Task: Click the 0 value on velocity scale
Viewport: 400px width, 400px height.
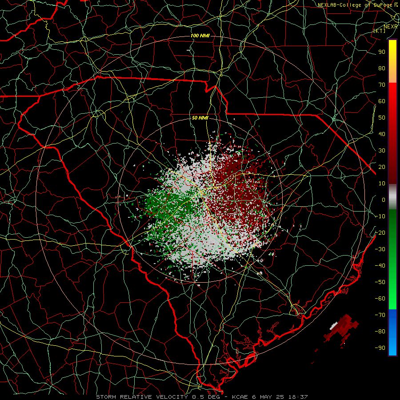Action: pyautogui.click(x=384, y=200)
